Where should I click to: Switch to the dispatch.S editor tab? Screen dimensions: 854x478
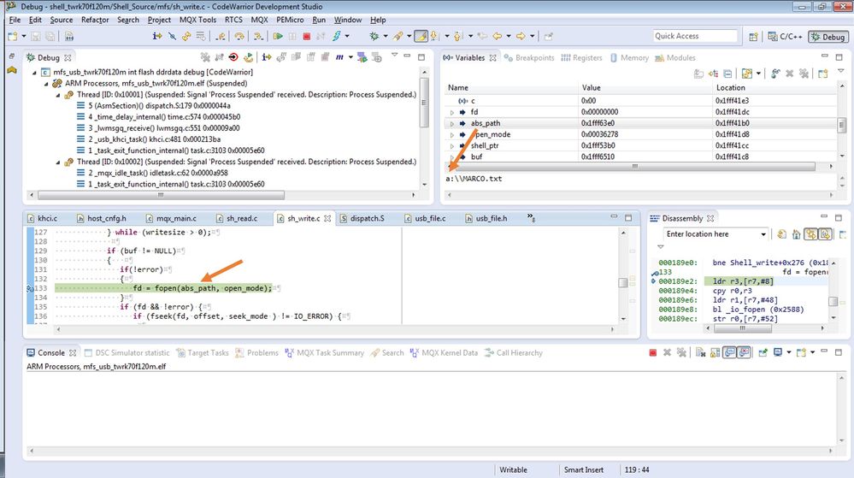point(362,219)
